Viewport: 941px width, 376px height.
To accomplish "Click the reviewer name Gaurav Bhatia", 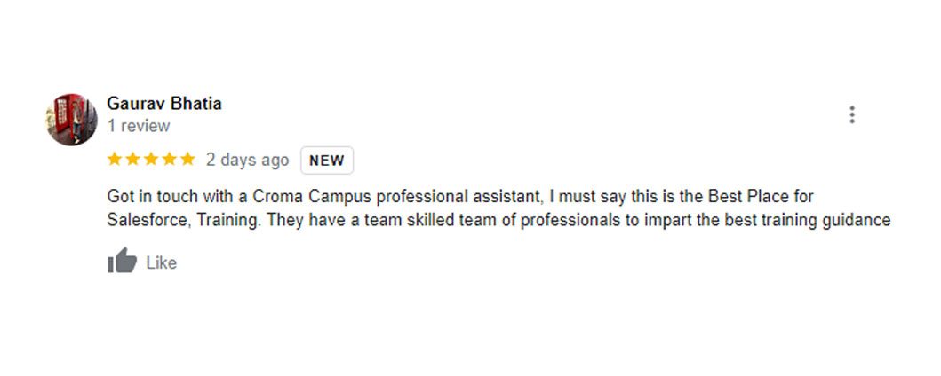I will [x=164, y=104].
